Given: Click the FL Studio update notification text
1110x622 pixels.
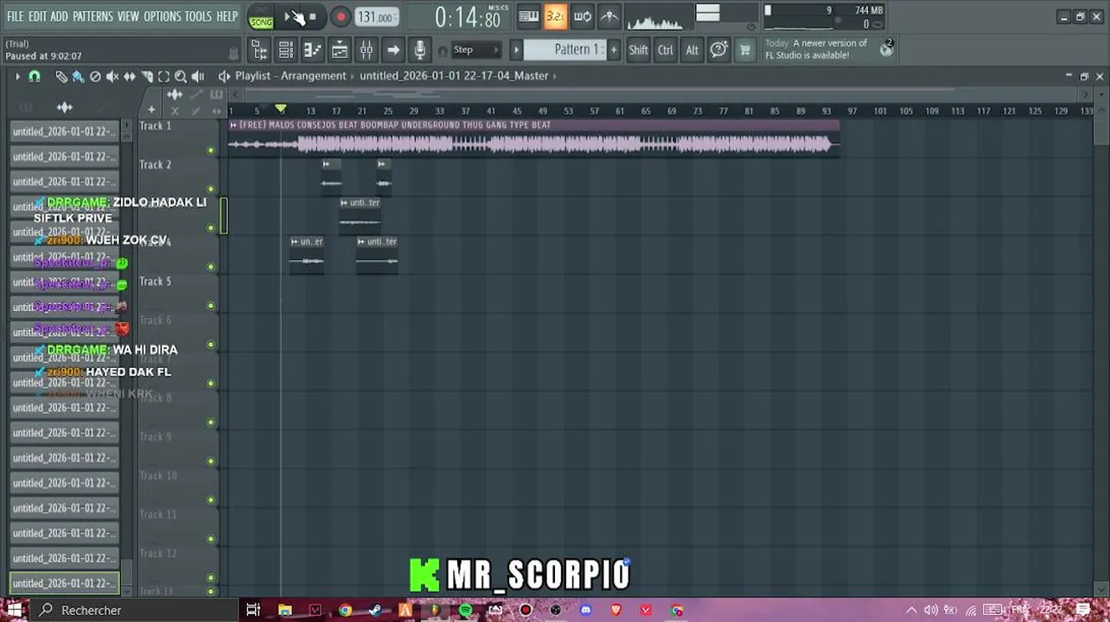Looking at the screenshot, I should point(816,49).
